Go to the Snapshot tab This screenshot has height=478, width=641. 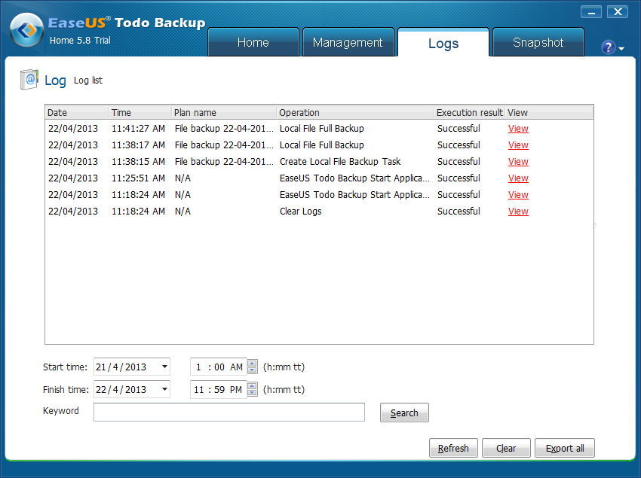[x=538, y=42]
